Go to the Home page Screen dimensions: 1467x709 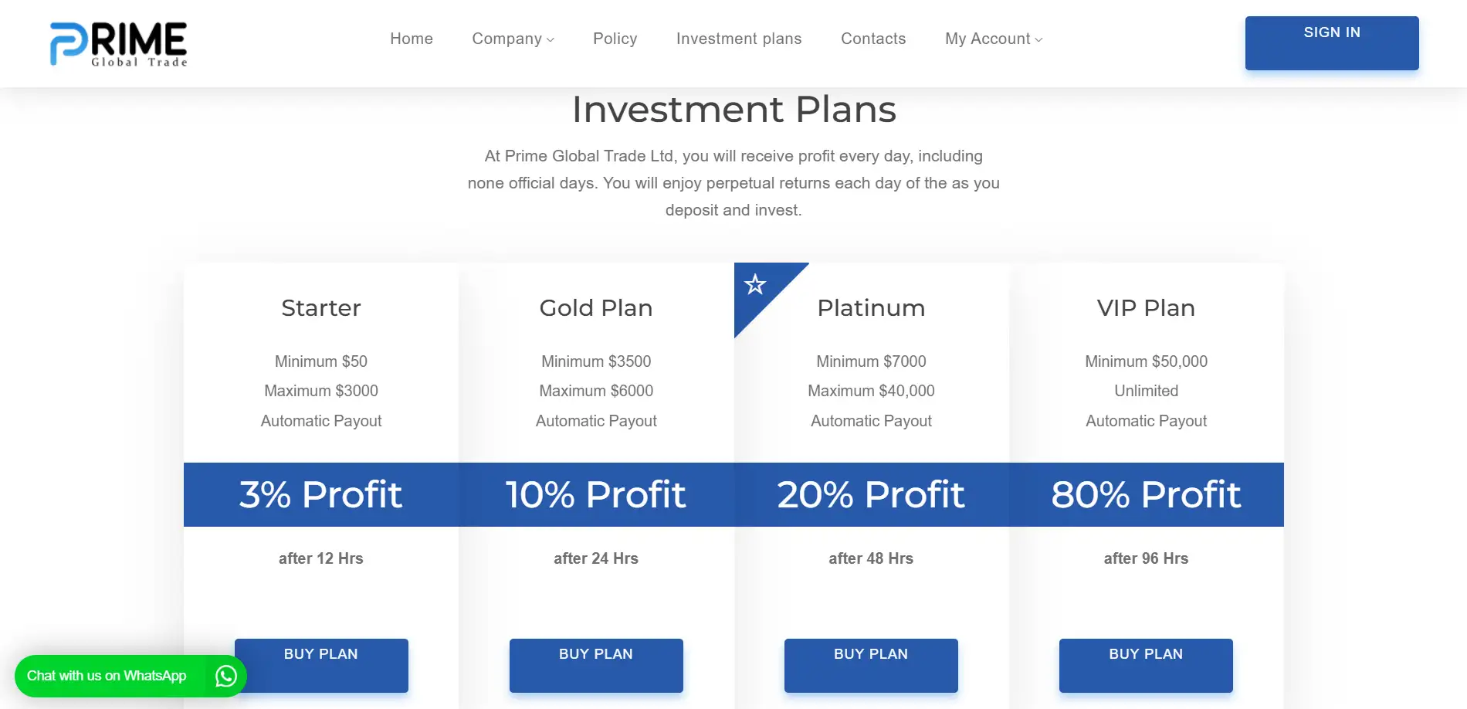point(412,39)
